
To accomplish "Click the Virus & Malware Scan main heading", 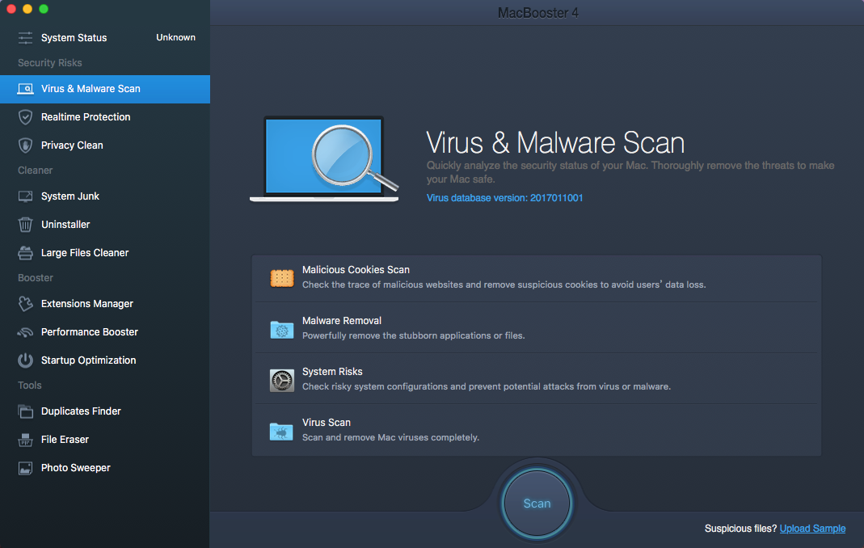I will point(555,143).
